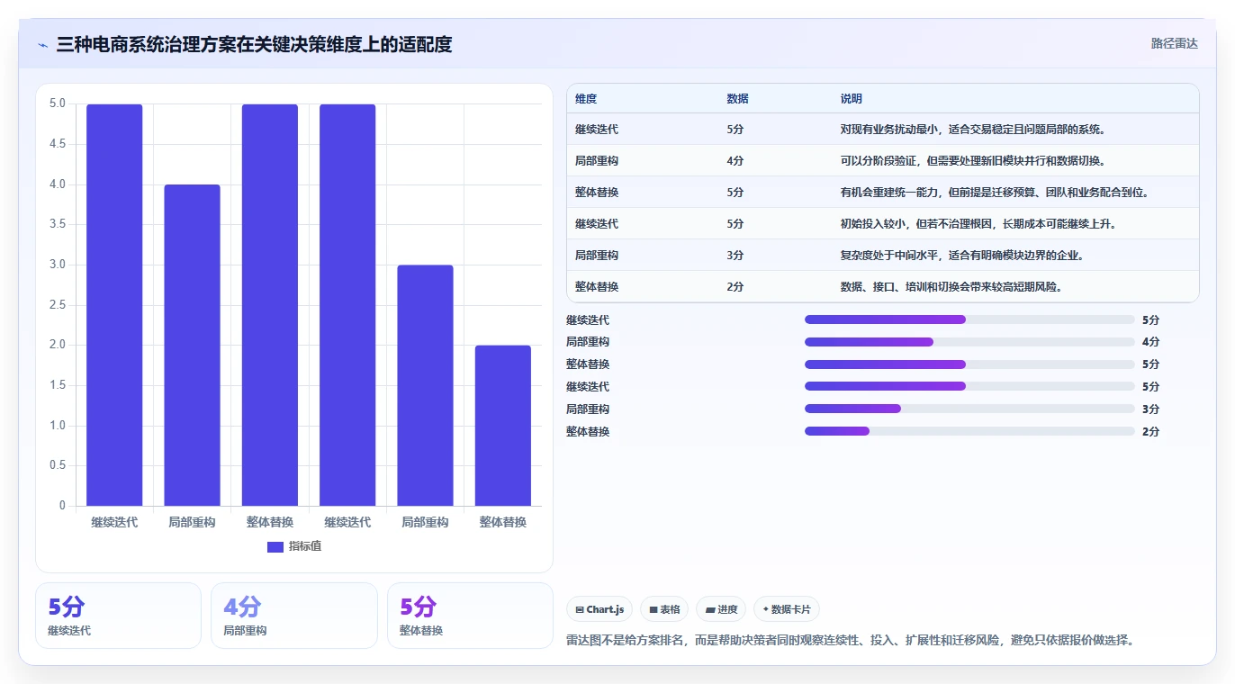1235x684 pixels.
Task: Click the 整体替换 progress bar showing 5分
Action: pyautogui.click(x=969, y=364)
